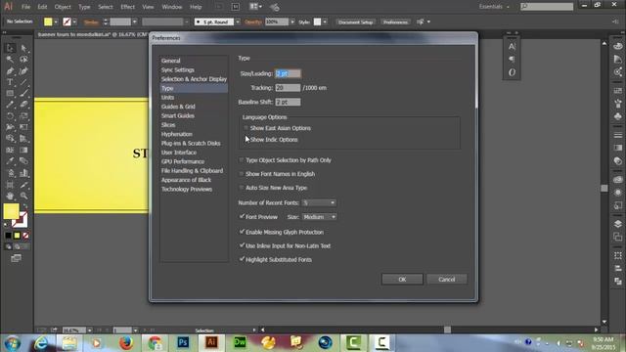Open the Effect menu
Screen dimensions: 626x352
click(x=127, y=7)
